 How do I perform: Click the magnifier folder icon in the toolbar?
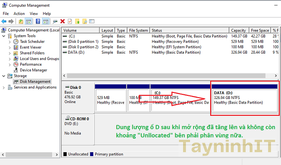pos(85,21)
